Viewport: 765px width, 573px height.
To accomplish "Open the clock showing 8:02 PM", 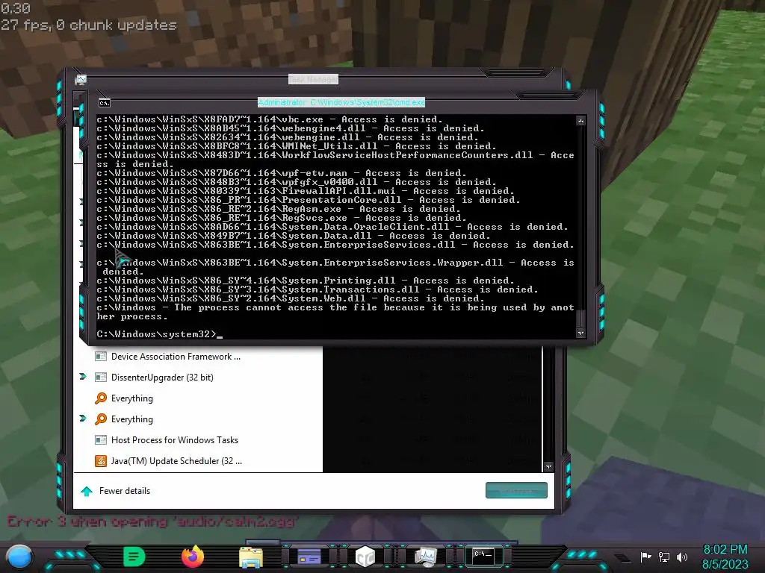I will click(x=725, y=557).
